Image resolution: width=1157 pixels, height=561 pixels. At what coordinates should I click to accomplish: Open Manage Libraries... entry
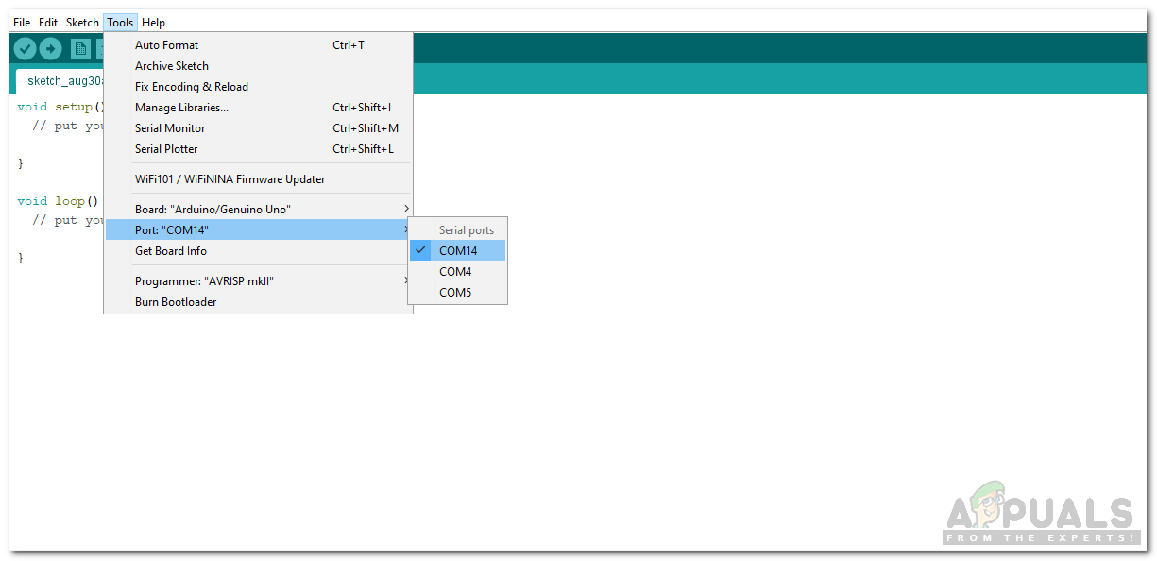[x=258, y=108]
